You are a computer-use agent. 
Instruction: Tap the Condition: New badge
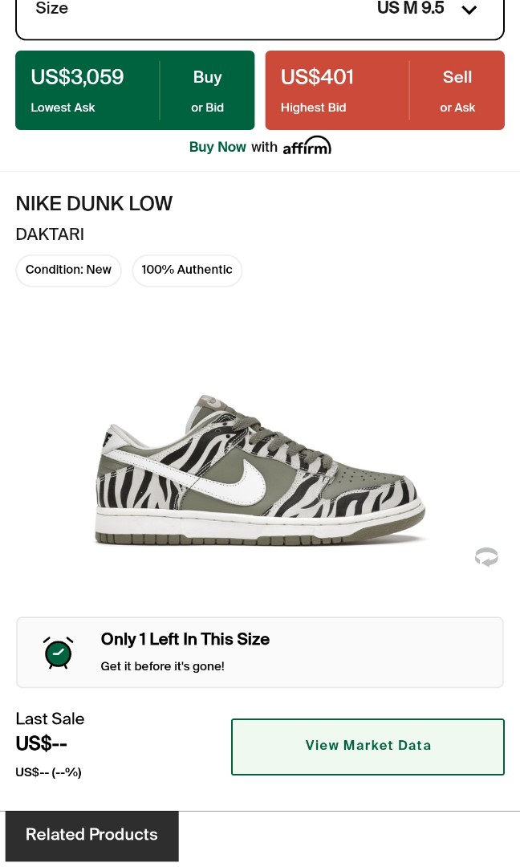pyautogui.click(x=68, y=270)
